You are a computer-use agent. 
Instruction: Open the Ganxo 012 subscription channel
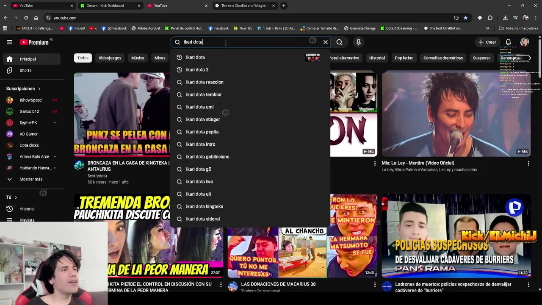click(x=31, y=111)
